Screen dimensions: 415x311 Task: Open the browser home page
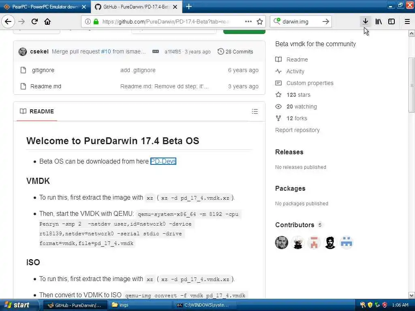tap(48, 21)
